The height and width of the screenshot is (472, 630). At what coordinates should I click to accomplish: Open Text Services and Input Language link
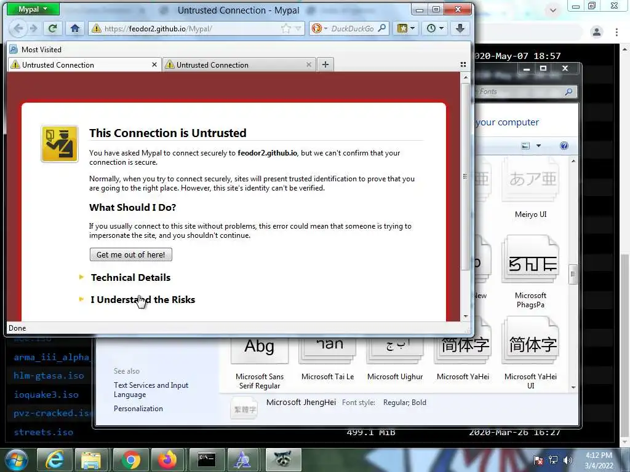point(151,390)
